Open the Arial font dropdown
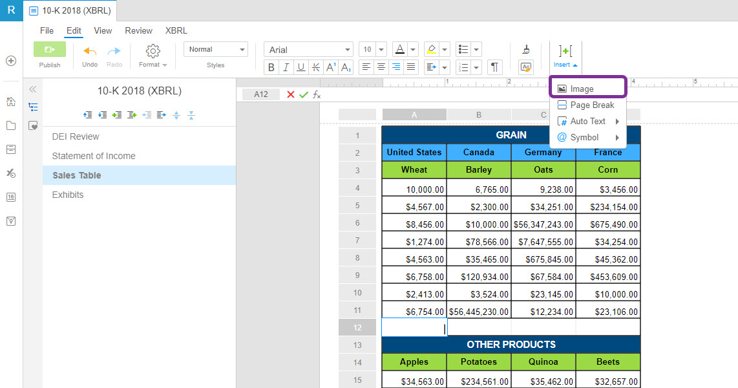 tap(308, 50)
